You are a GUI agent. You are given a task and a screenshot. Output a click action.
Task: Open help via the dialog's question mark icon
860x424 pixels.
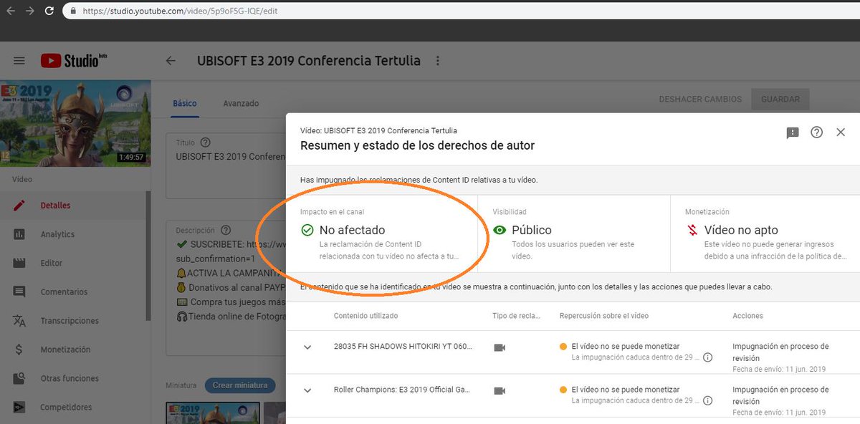tap(816, 132)
